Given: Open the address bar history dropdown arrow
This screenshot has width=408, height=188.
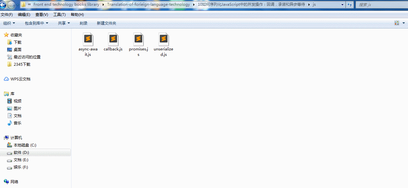Looking at the screenshot, I should (x=342, y=4).
